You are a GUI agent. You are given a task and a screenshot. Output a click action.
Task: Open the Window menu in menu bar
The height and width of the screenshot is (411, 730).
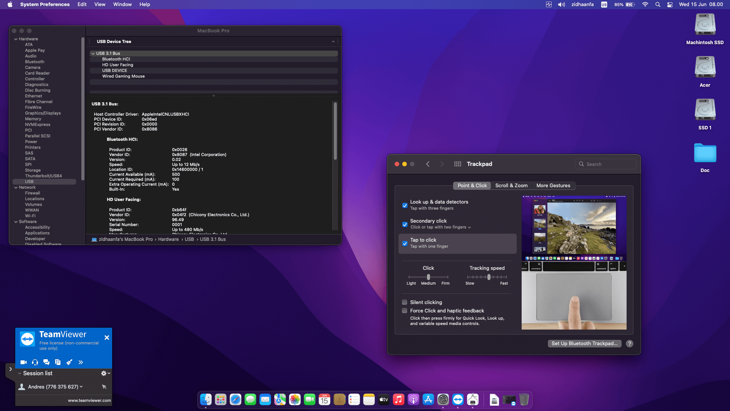[x=122, y=5]
